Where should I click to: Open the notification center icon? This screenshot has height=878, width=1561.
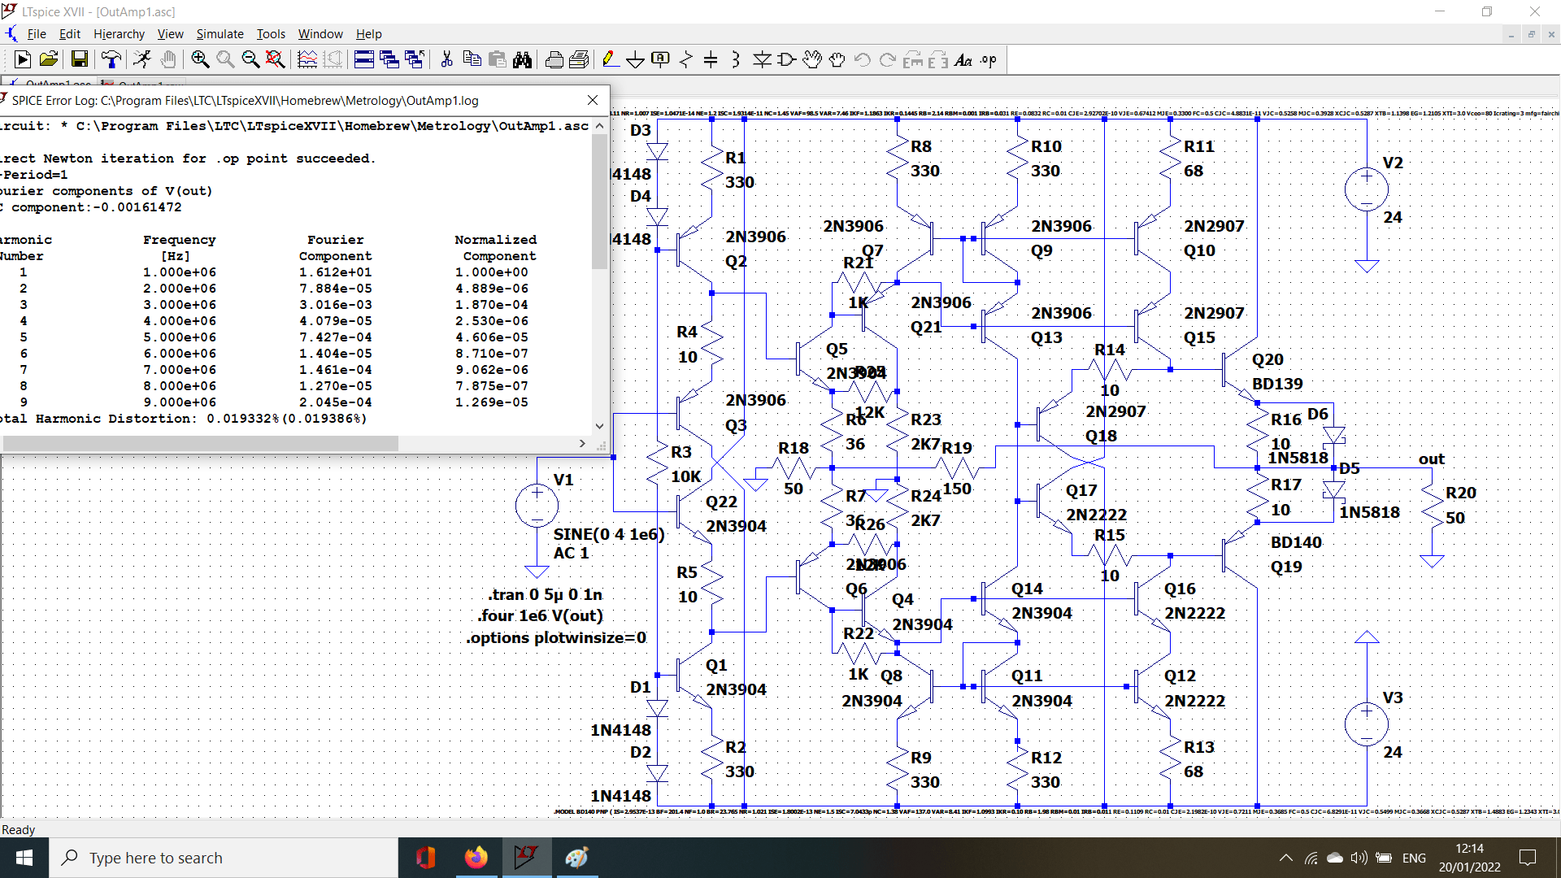(1528, 858)
